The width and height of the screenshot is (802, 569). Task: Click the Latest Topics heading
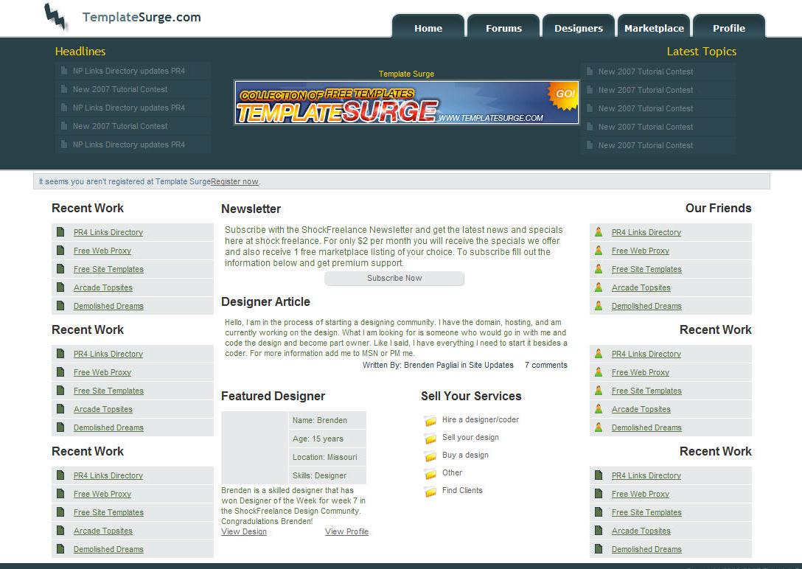pyautogui.click(x=701, y=51)
